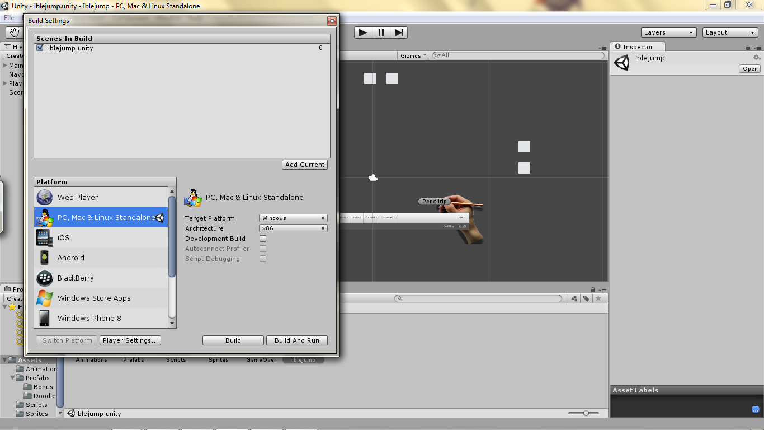
Task: Select the Animations asset folder label
Action: click(x=91, y=360)
